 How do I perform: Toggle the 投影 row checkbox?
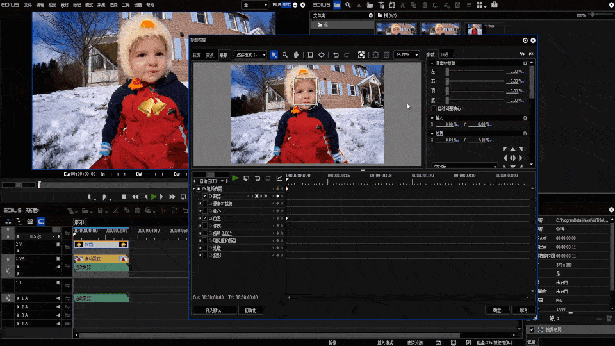point(205,256)
